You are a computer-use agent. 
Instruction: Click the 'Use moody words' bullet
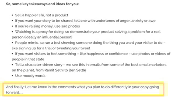30,76
